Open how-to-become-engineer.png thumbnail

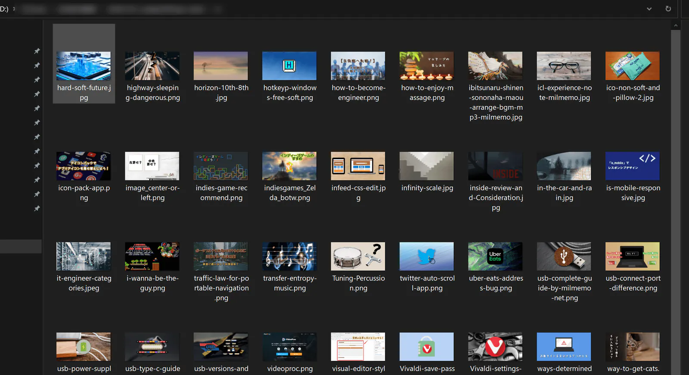(358, 66)
